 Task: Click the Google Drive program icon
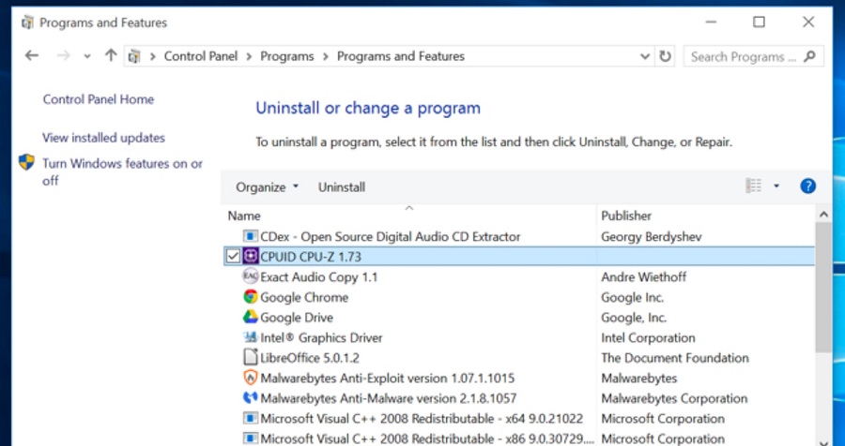251,318
